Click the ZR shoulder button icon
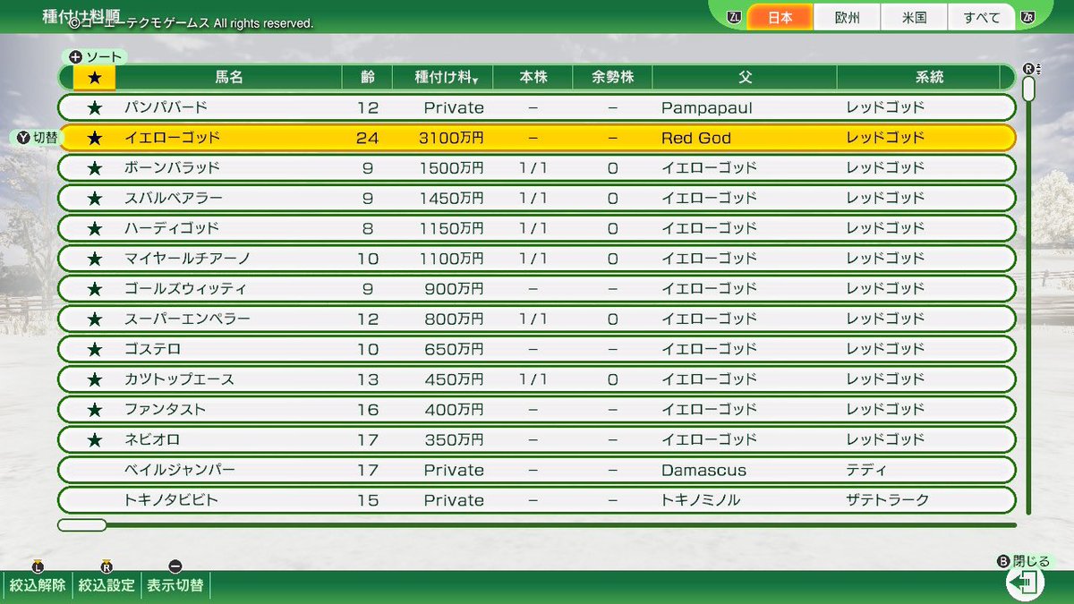Image resolution: width=1074 pixels, height=604 pixels. [x=1027, y=17]
